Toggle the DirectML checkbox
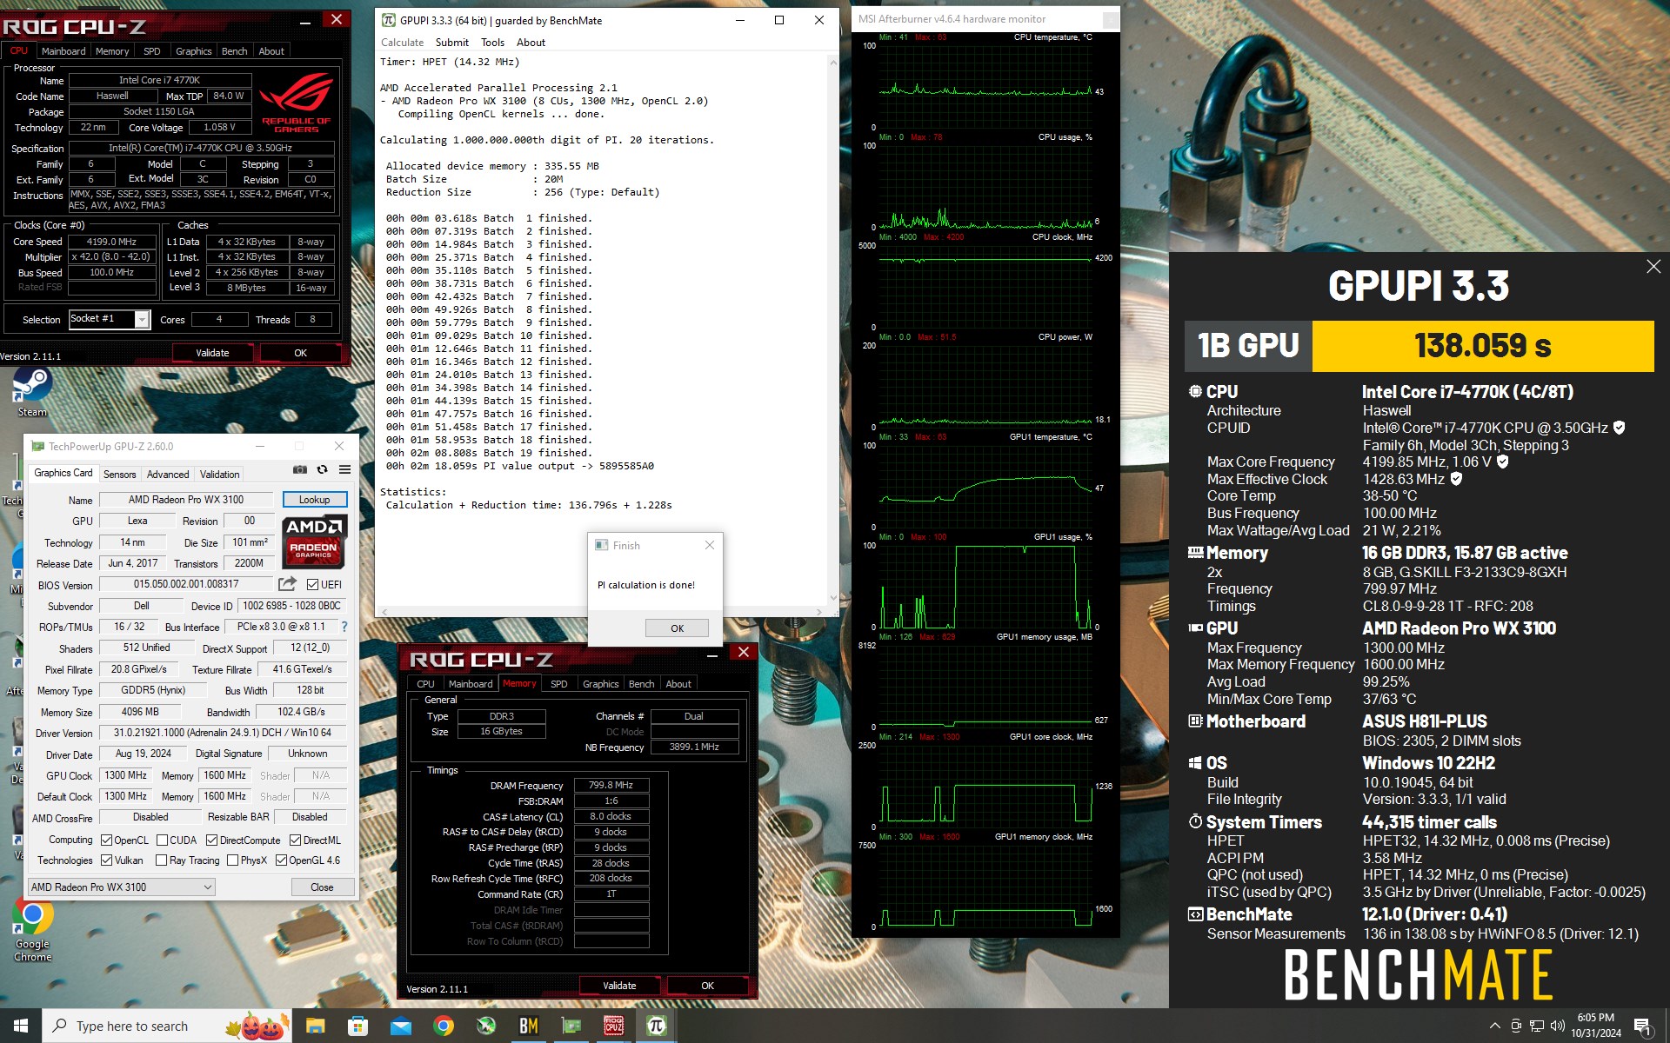Image resolution: width=1670 pixels, height=1043 pixels. pyautogui.click(x=295, y=840)
